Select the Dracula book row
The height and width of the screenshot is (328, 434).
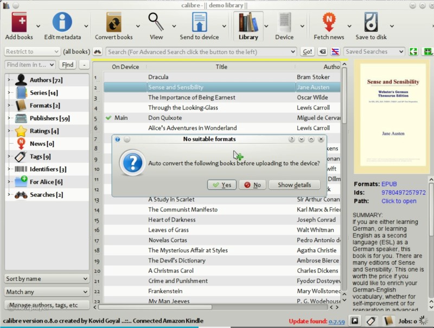pyautogui.click(x=222, y=77)
